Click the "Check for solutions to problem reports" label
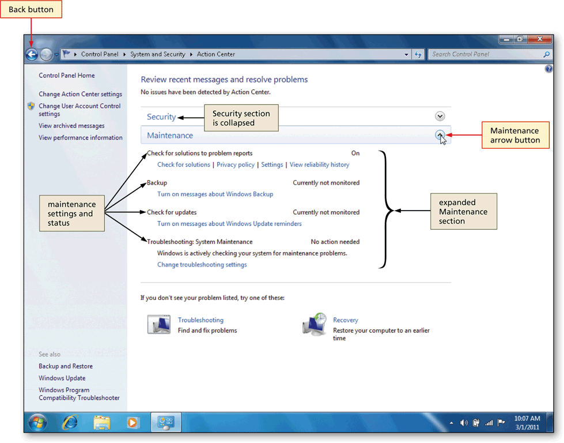 point(200,153)
